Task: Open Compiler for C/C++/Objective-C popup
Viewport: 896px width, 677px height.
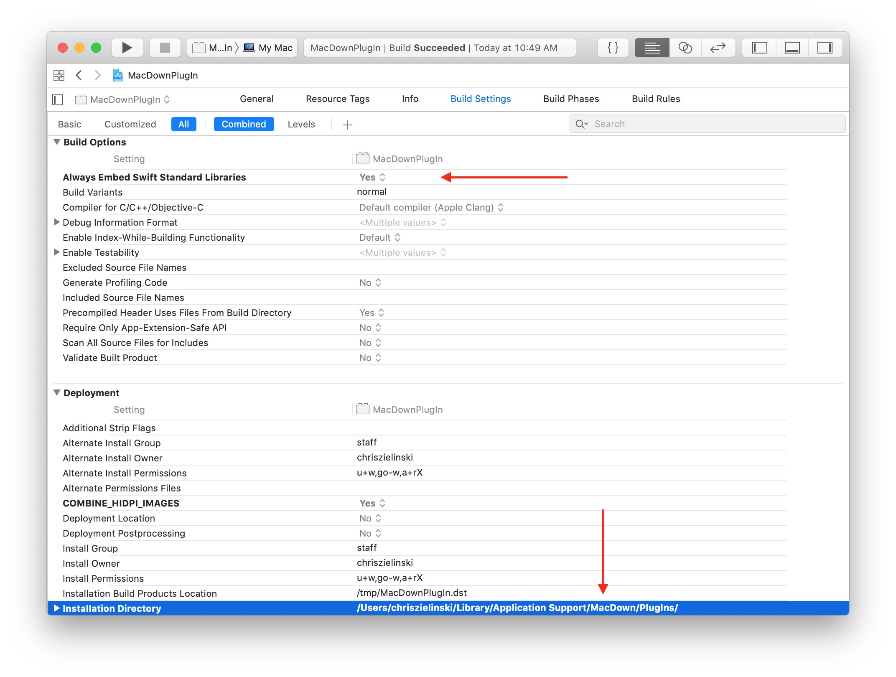Action: [x=431, y=207]
